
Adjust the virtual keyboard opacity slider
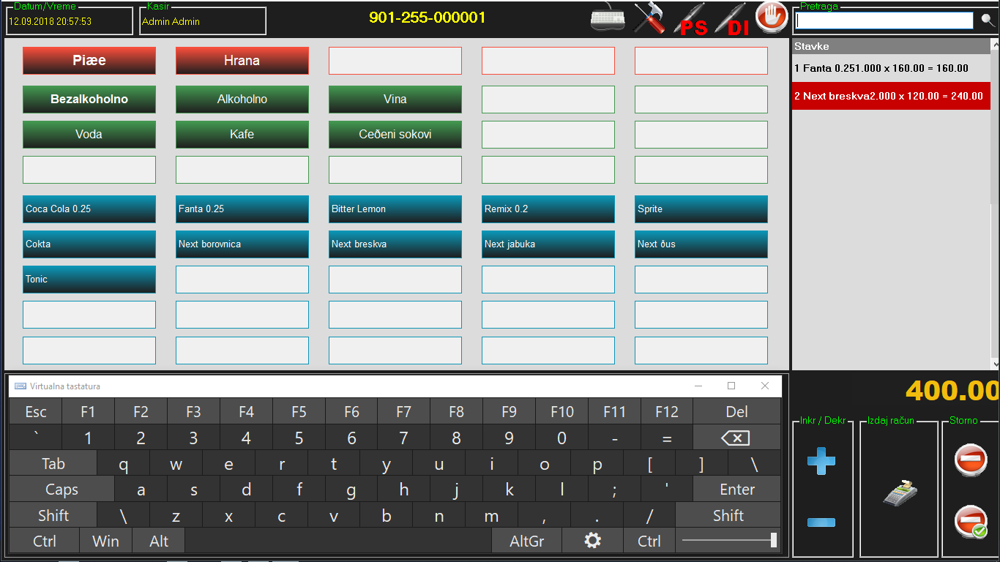729,541
